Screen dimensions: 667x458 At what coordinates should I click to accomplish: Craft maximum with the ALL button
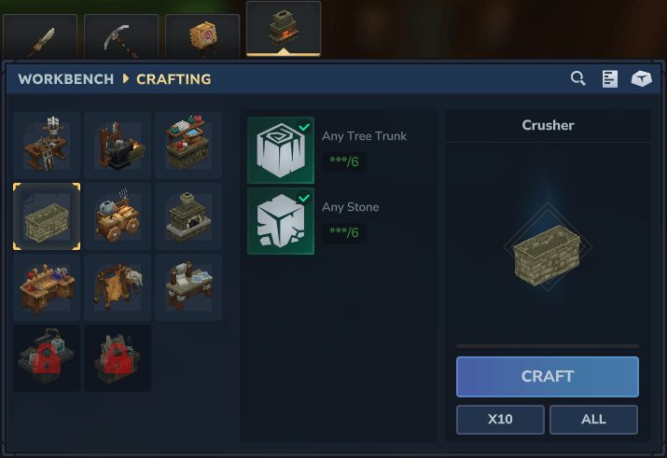tap(593, 420)
